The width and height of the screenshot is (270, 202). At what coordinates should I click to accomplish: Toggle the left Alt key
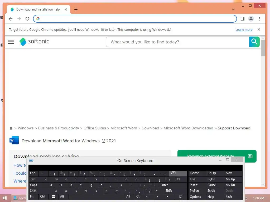(x=63, y=196)
